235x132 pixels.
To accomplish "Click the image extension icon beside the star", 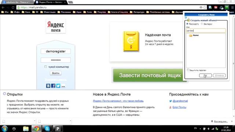I will 210,7.
